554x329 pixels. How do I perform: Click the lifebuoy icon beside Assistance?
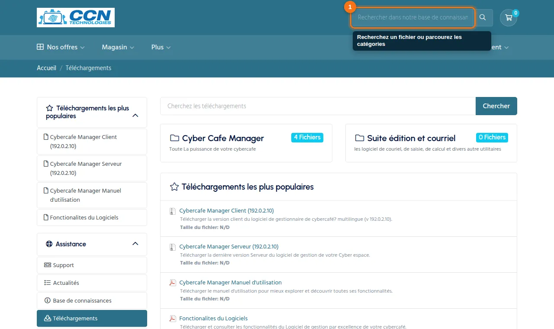point(49,244)
